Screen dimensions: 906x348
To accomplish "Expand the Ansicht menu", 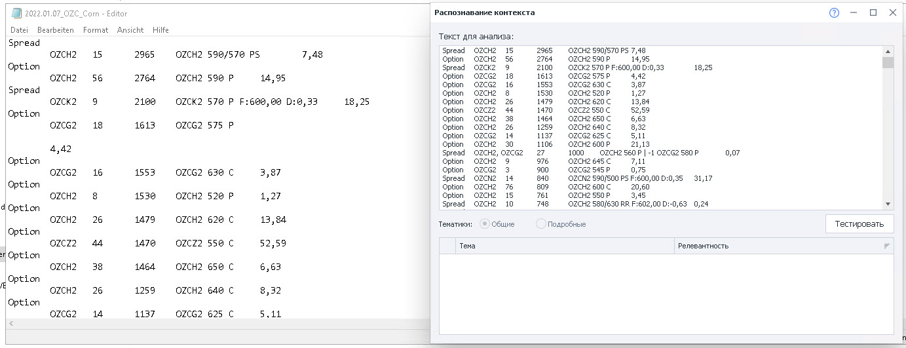I will pyautogui.click(x=130, y=30).
